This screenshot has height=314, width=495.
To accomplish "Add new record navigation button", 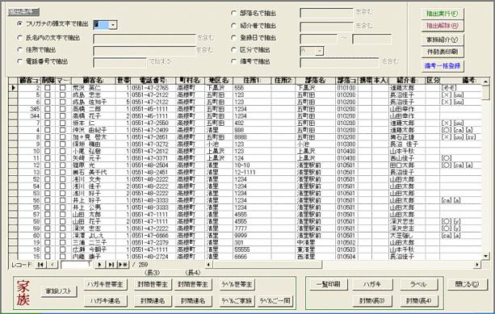I will pyautogui.click(x=123, y=265).
